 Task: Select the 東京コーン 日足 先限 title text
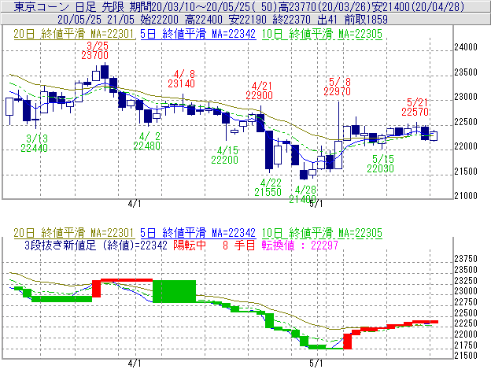click(x=69, y=6)
